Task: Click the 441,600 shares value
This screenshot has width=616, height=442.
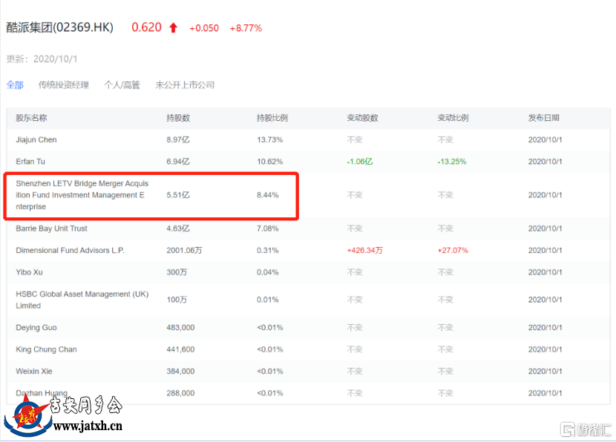Action: pyautogui.click(x=180, y=349)
